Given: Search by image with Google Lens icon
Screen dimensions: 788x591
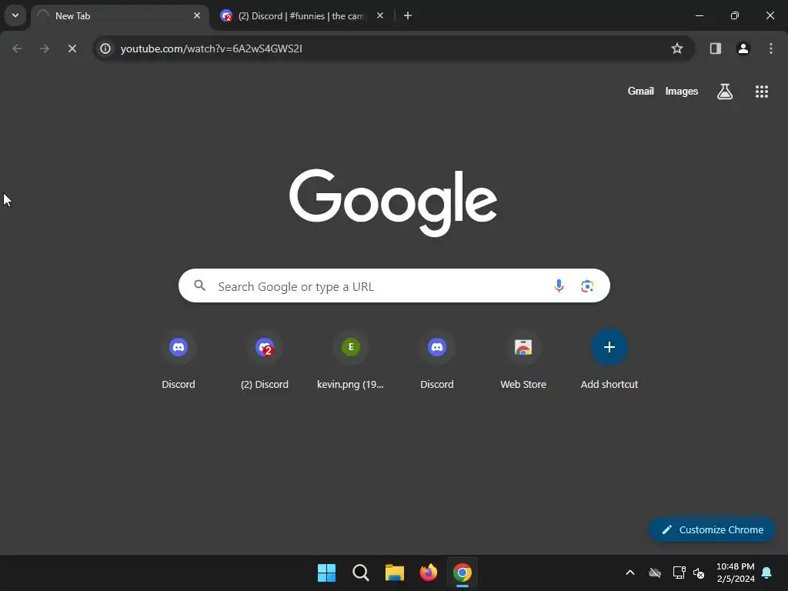Looking at the screenshot, I should pos(587,286).
